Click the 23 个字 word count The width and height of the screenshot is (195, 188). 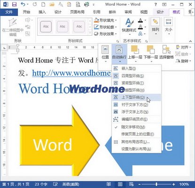pos(41,184)
